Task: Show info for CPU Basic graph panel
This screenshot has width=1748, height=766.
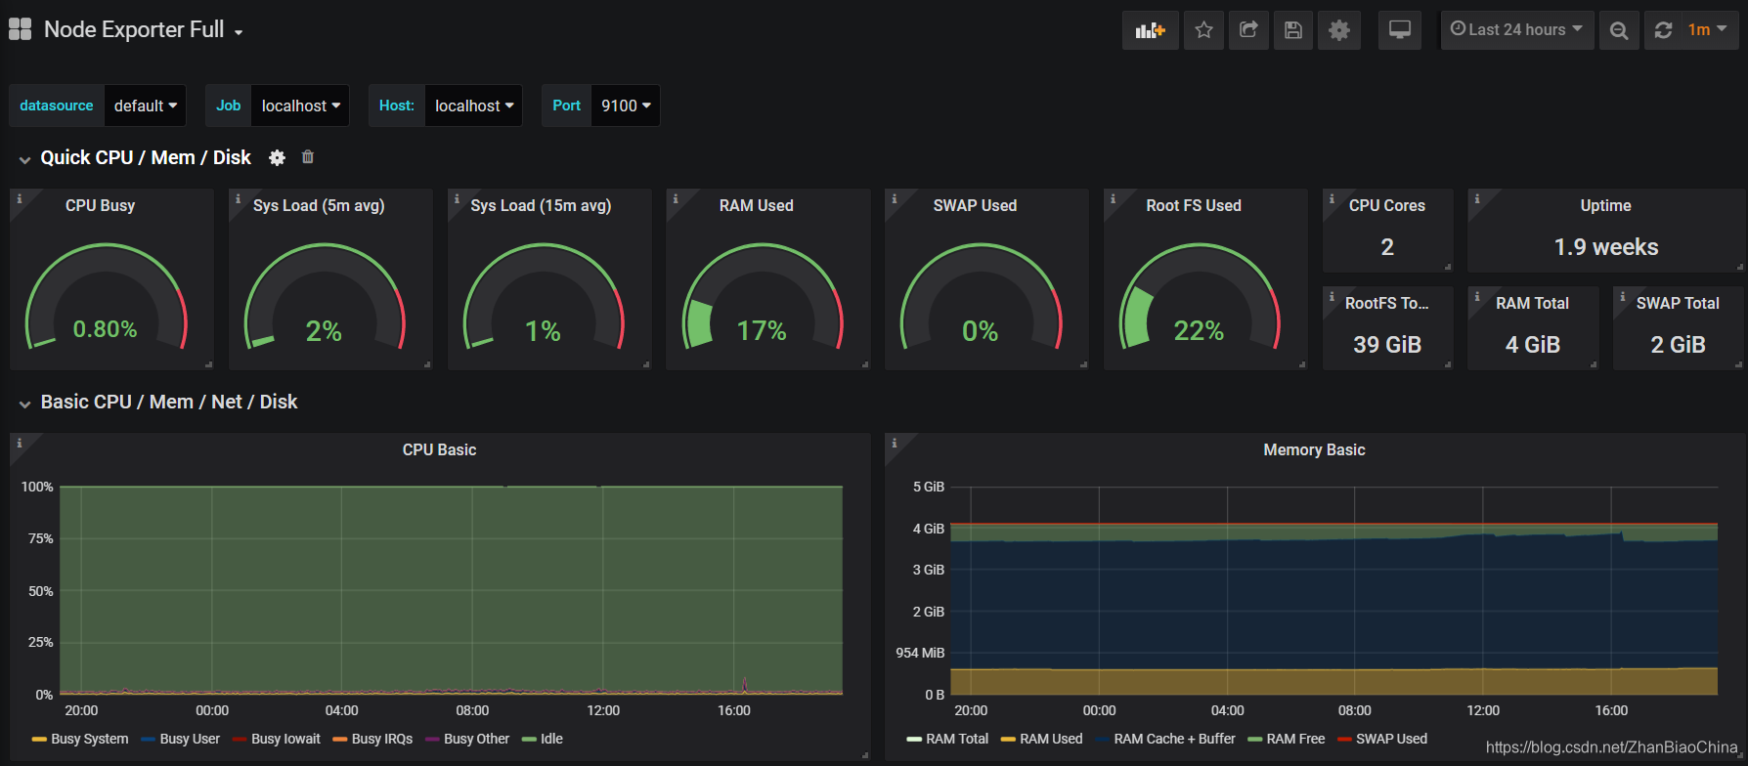Action: click(19, 443)
